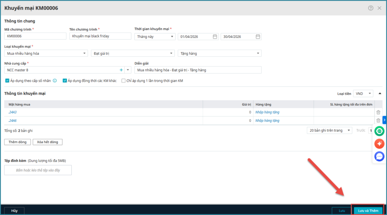Uncheck Áp dụng đồng thời các KM khác
The width and height of the screenshot is (387, 215).
click(65, 81)
